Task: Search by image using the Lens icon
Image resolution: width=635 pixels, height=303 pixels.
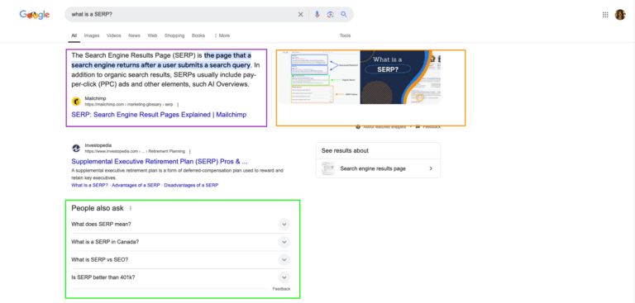Action: coord(331,15)
